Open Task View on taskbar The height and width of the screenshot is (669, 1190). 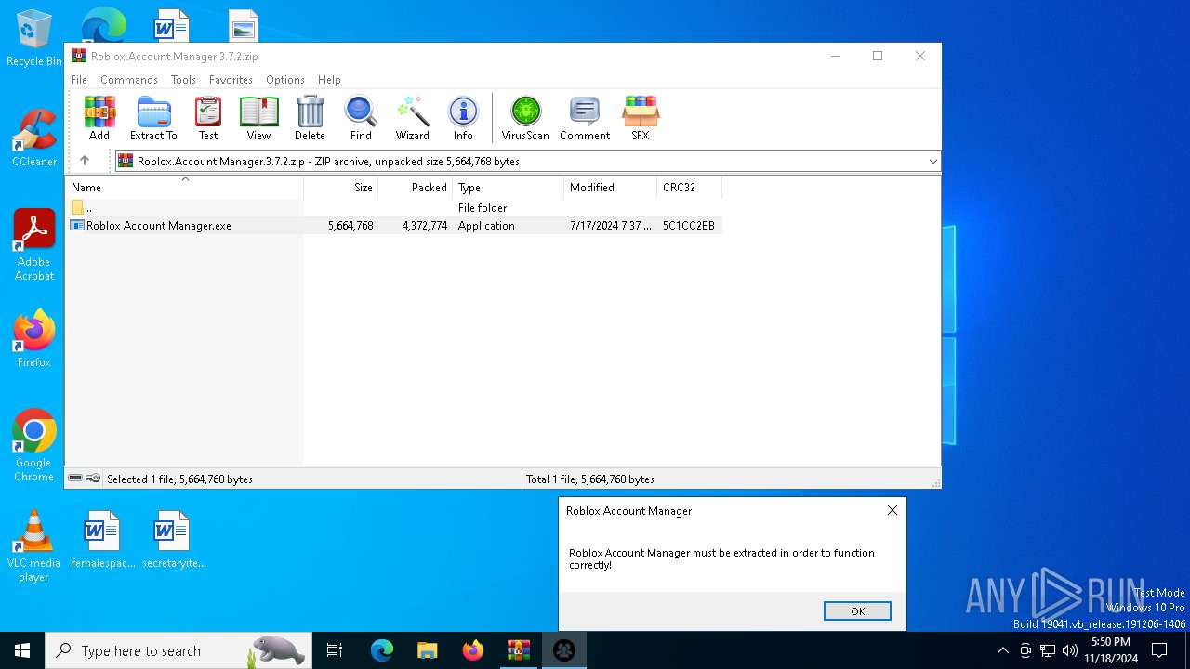pyautogui.click(x=335, y=650)
